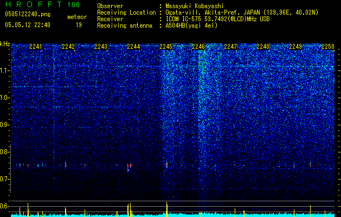Screen dimensions: 341x217
Task: Click the Receiving Location label
Action: click(x=126, y=12)
